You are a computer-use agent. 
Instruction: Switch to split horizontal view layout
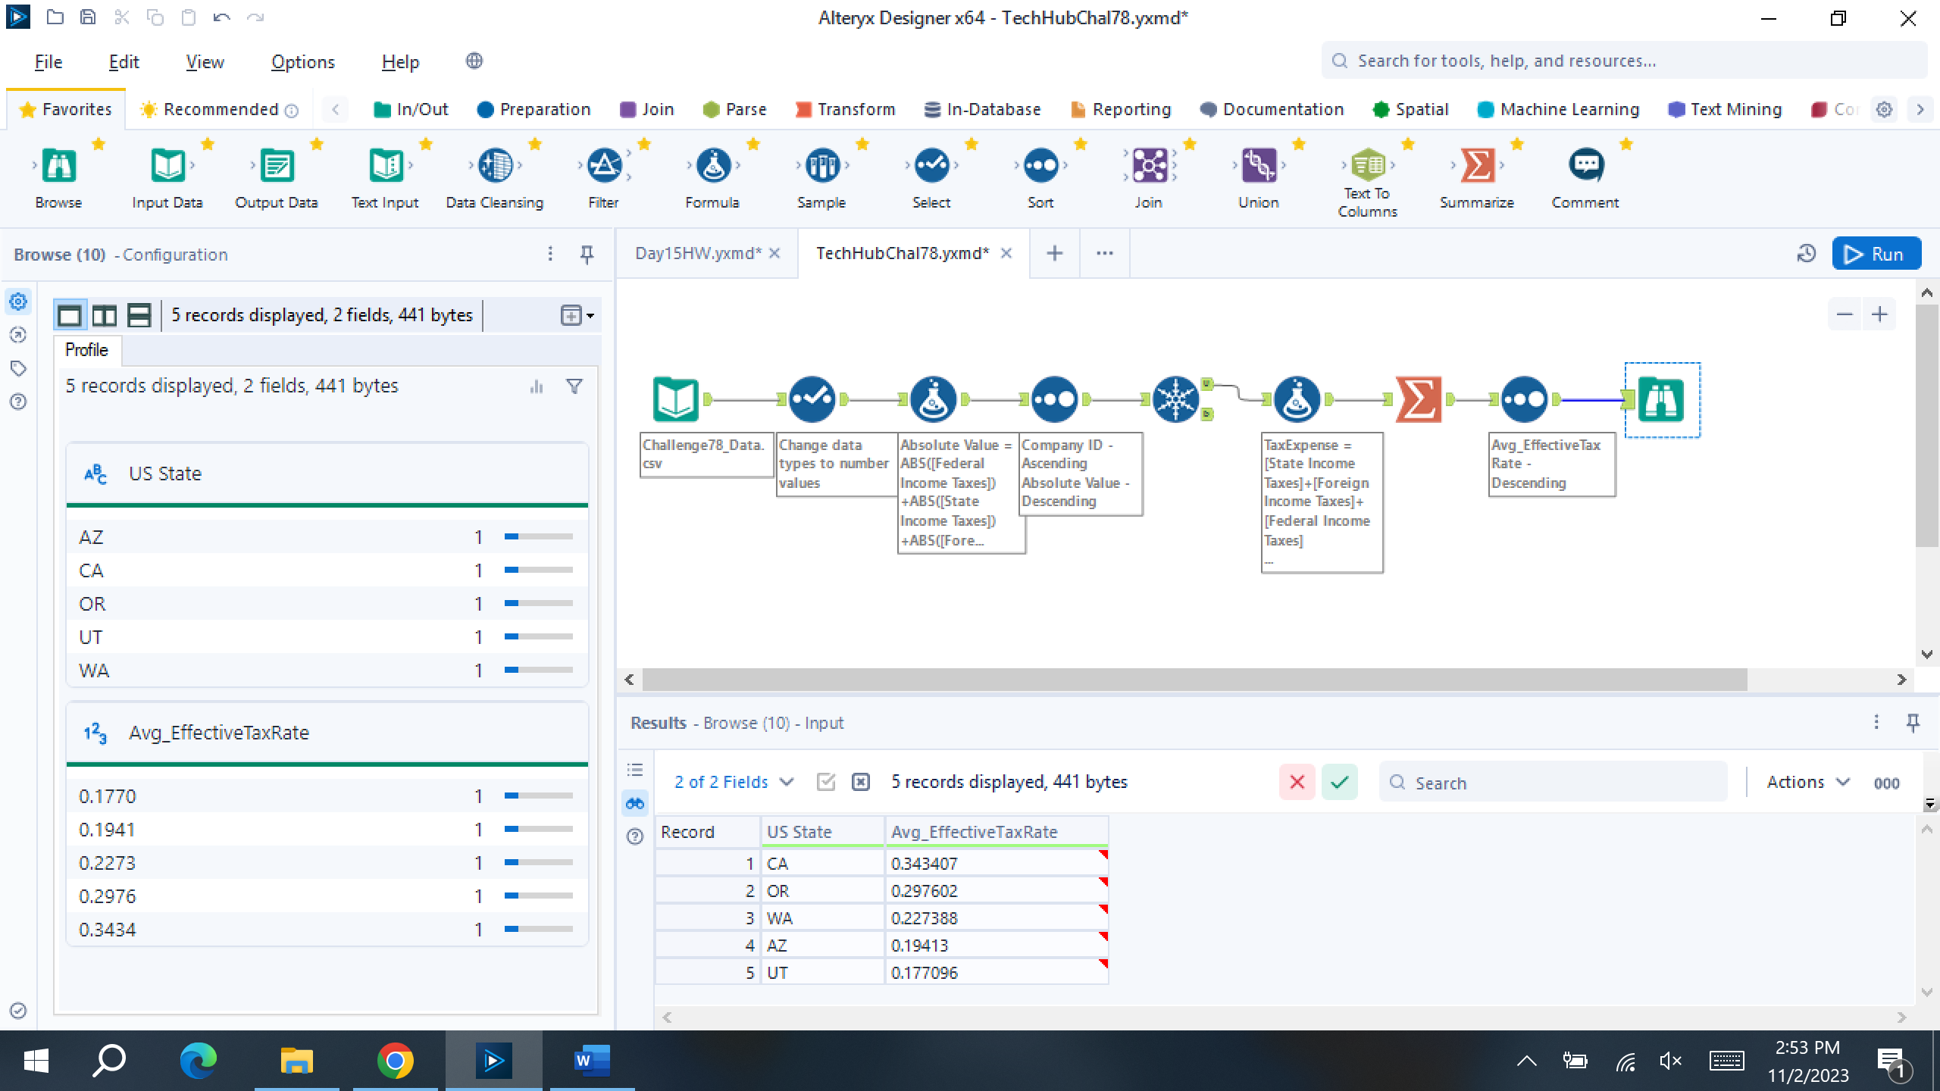click(x=139, y=315)
